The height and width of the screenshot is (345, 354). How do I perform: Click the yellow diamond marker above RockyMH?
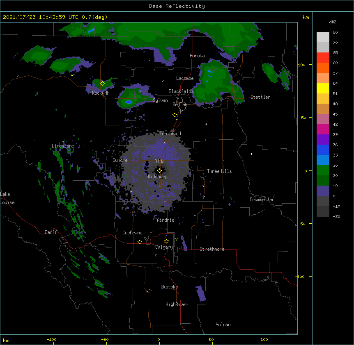102,84
